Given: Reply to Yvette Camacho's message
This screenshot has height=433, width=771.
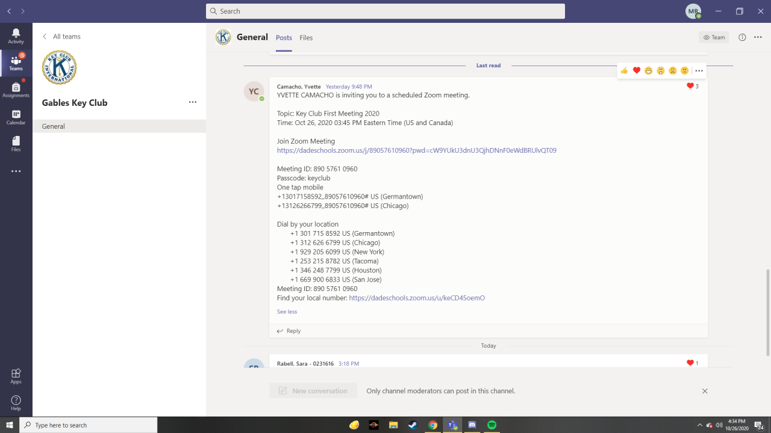Looking at the screenshot, I should [x=289, y=331].
